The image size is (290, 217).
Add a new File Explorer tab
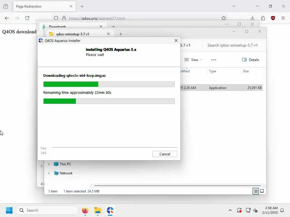[121, 34]
